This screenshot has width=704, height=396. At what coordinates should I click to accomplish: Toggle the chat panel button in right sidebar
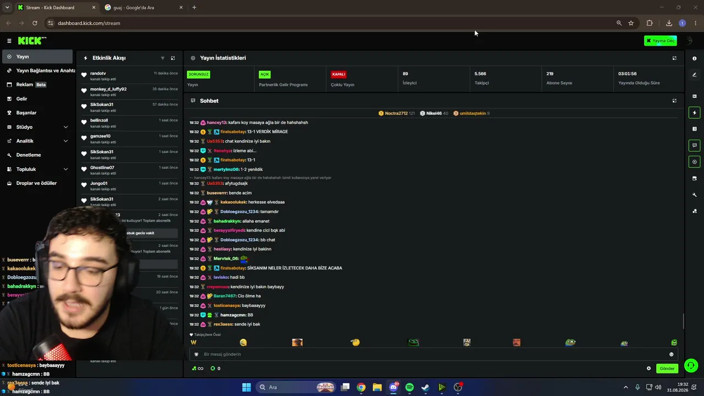694,146
